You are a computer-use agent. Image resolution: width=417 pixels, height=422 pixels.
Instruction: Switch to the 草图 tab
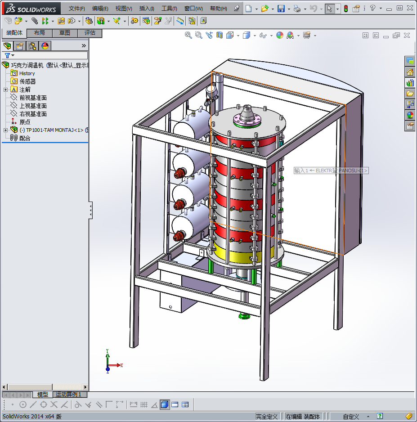coord(65,33)
